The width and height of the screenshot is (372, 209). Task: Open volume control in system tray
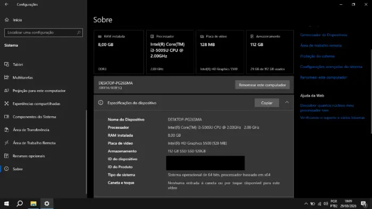pos(326,204)
